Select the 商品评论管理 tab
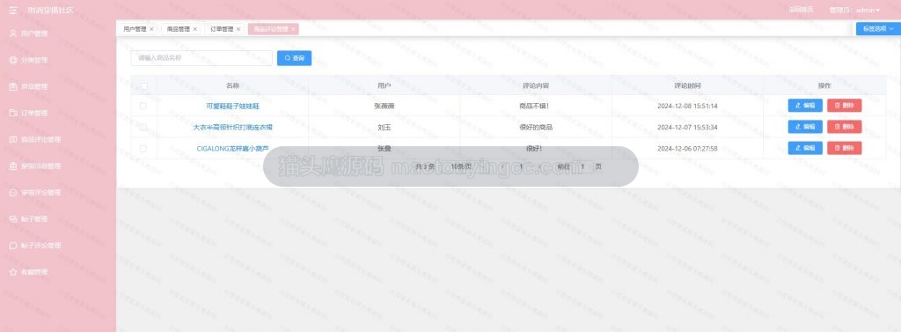The width and height of the screenshot is (901, 332). point(271,29)
